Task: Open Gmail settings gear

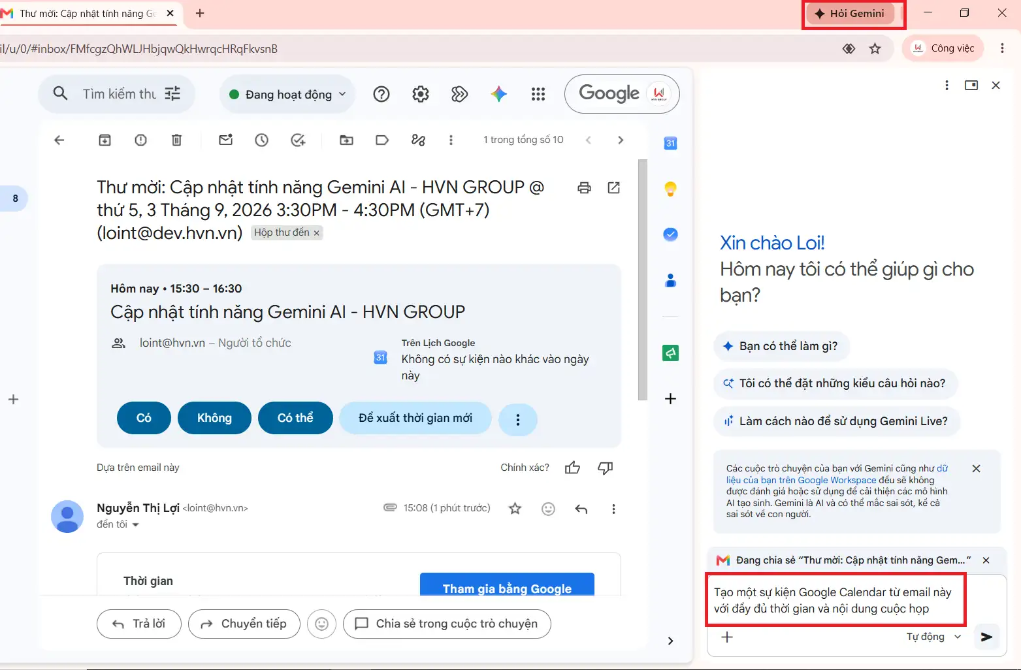Action: point(421,94)
